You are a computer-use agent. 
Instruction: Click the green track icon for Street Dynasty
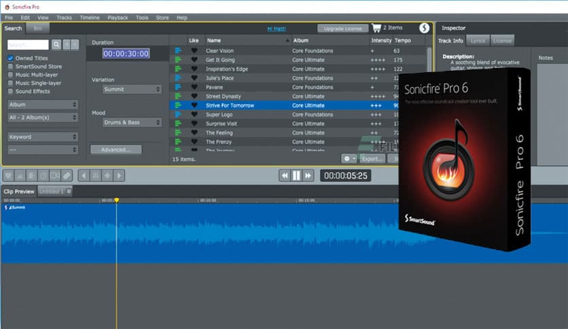click(178, 96)
